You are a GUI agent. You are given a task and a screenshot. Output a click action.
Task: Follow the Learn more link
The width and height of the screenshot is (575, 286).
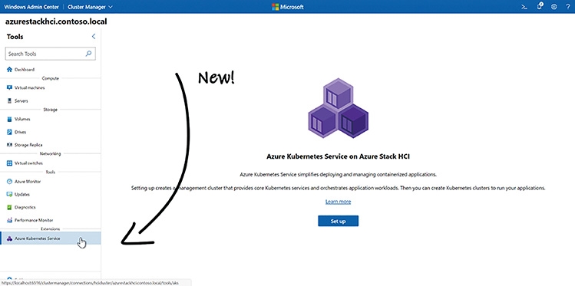[x=338, y=202]
